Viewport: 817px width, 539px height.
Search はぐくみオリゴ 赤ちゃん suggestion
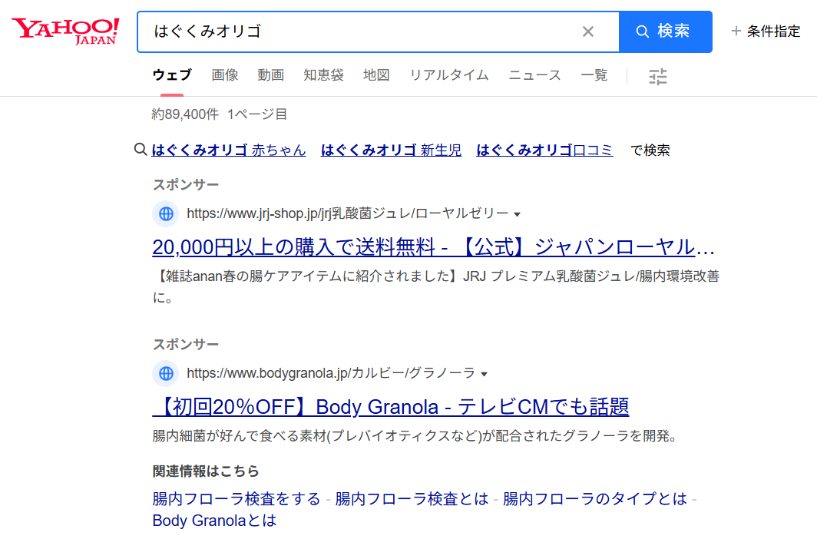229,150
